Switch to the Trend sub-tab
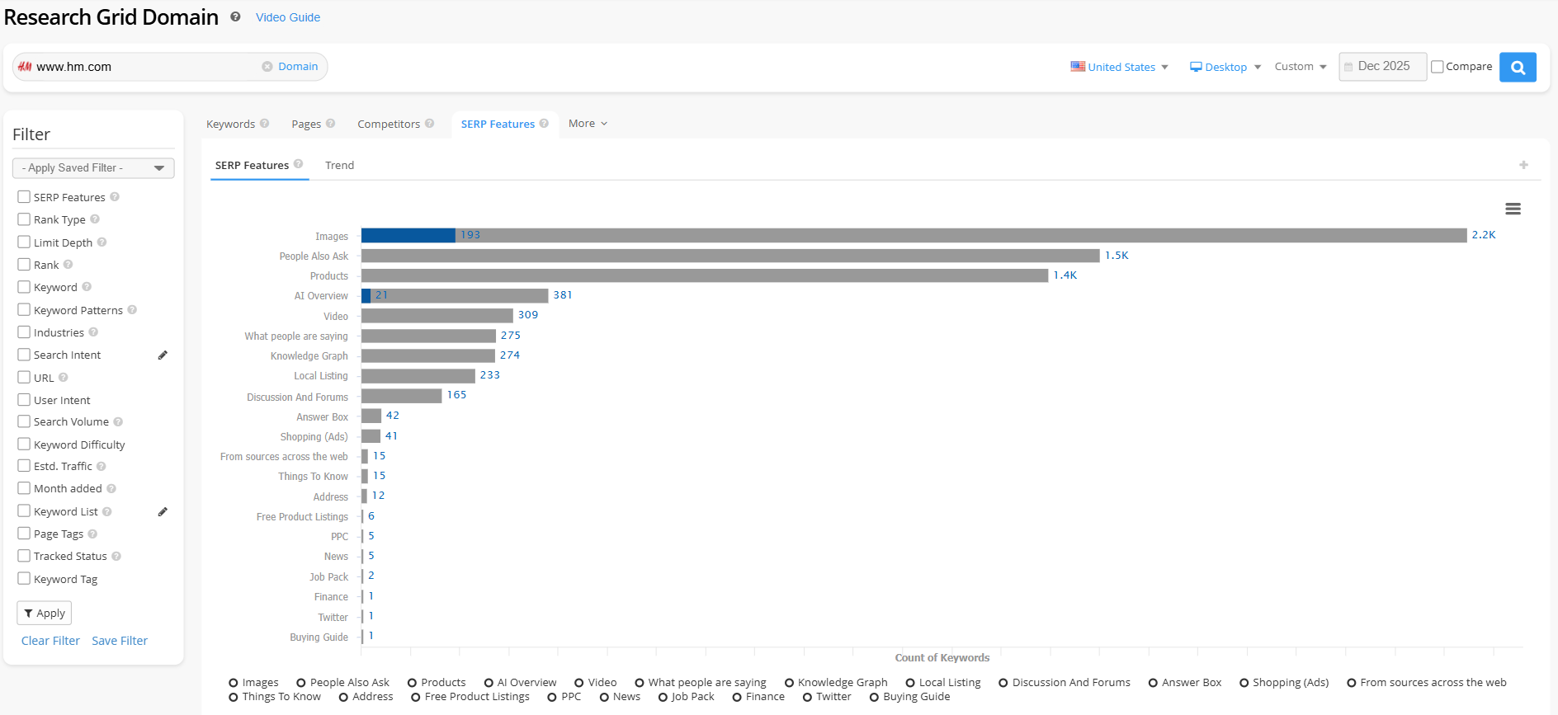Image resolution: width=1558 pixels, height=715 pixels. (339, 166)
